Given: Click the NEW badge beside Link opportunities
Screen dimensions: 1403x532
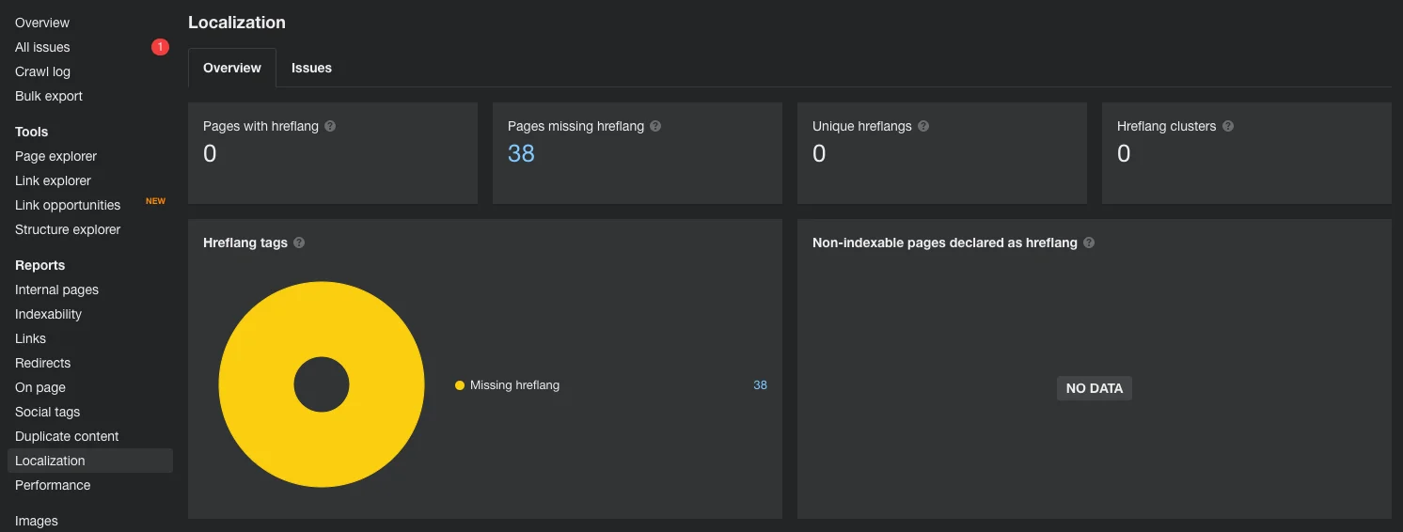Looking at the screenshot, I should coord(155,201).
